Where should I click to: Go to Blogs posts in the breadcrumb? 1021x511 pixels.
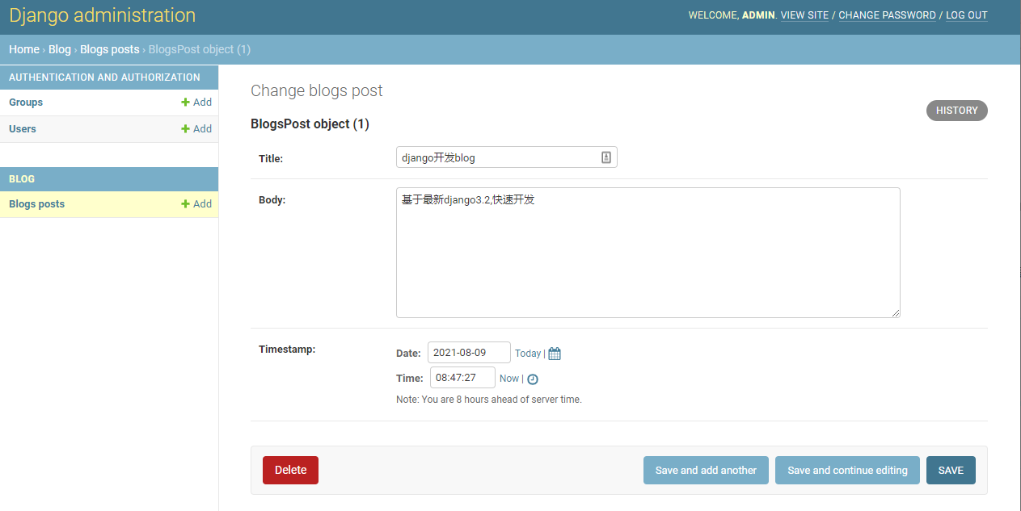click(110, 49)
